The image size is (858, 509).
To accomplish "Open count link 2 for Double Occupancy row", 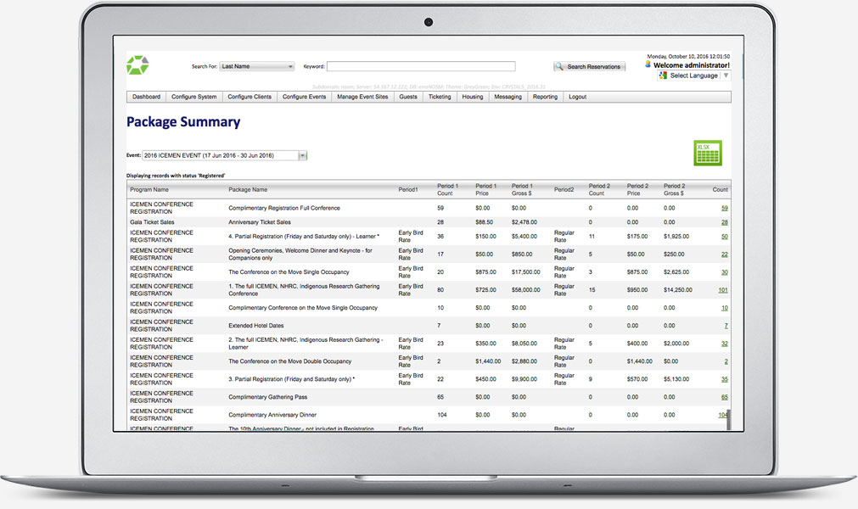I will [x=726, y=362].
